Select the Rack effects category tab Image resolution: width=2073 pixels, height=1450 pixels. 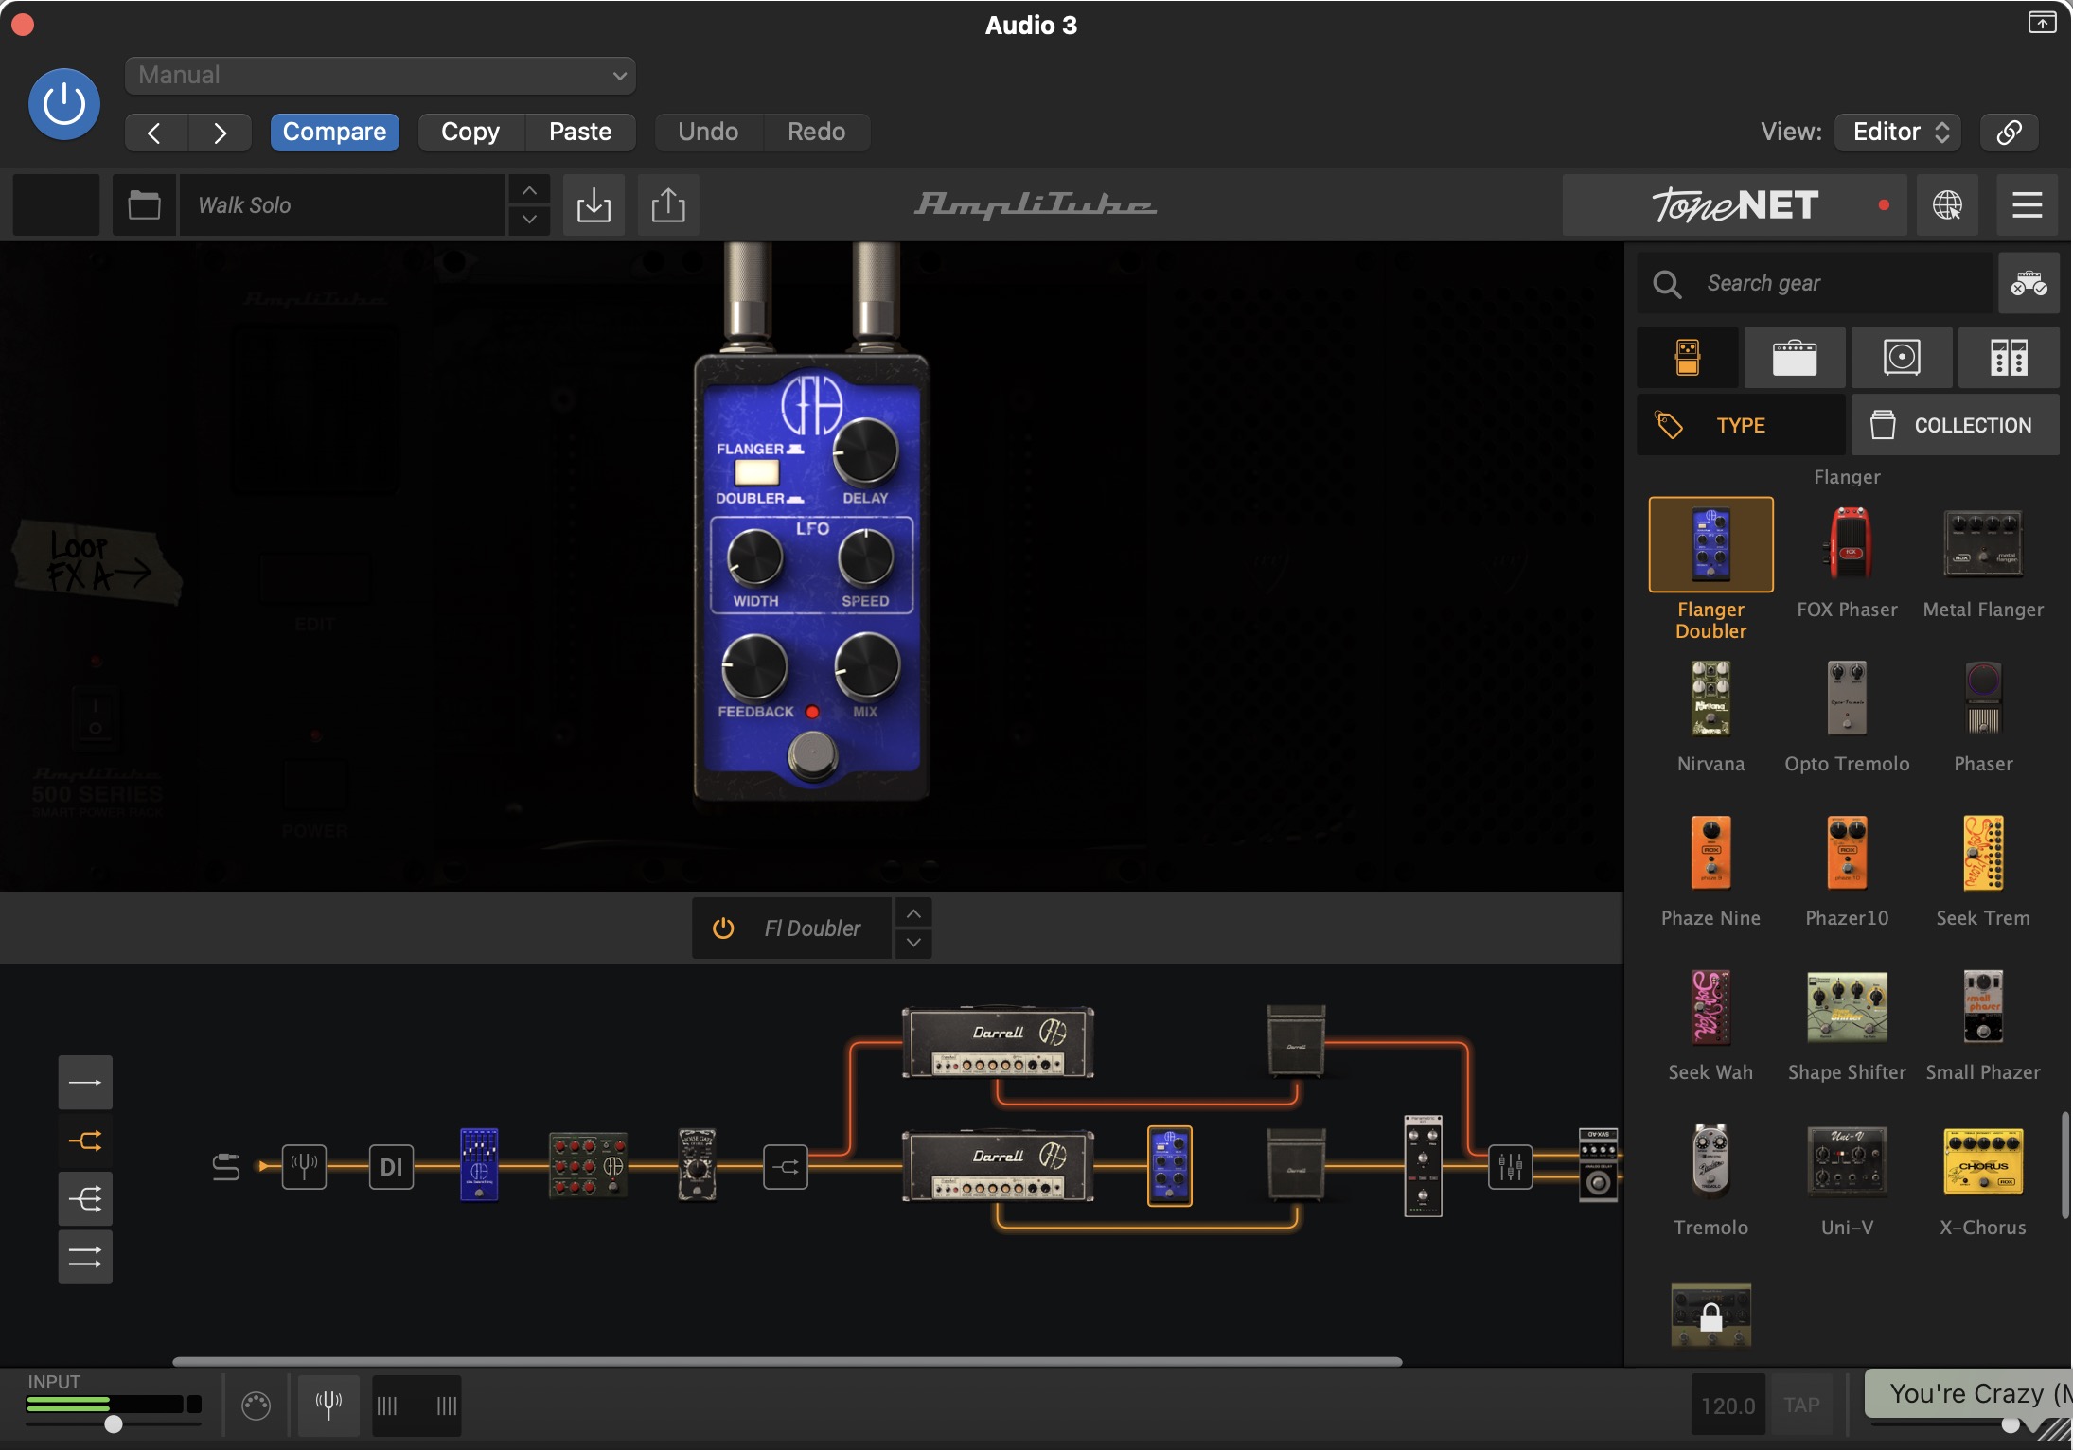point(2009,358)
